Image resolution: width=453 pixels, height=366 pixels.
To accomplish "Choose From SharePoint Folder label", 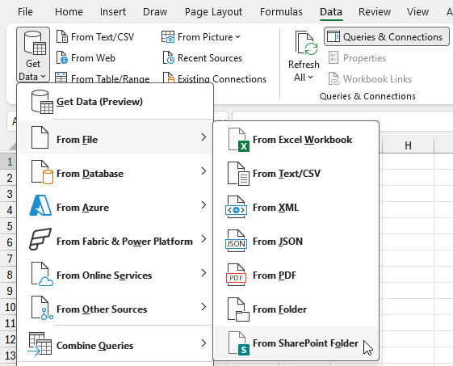I will [x=305, y=343].
